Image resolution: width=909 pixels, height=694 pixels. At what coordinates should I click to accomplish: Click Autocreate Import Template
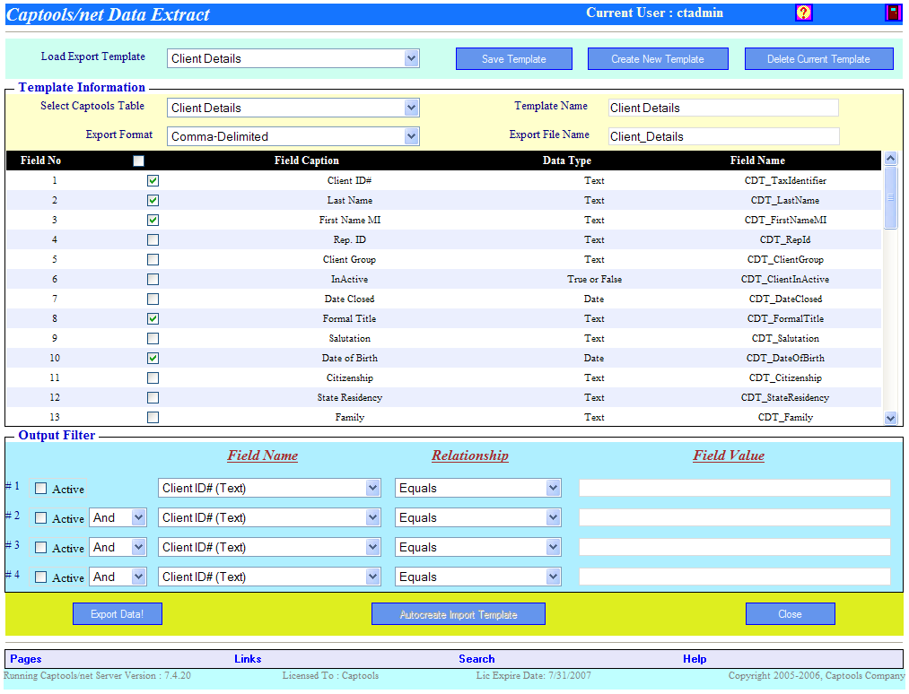click(459, 613)
